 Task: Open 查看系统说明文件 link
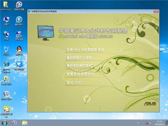coord(80,74)
